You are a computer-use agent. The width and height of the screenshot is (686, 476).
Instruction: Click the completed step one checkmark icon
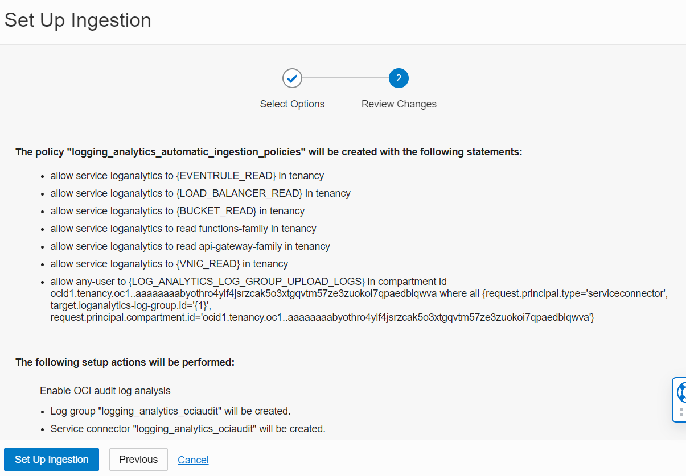coord(292,78)
